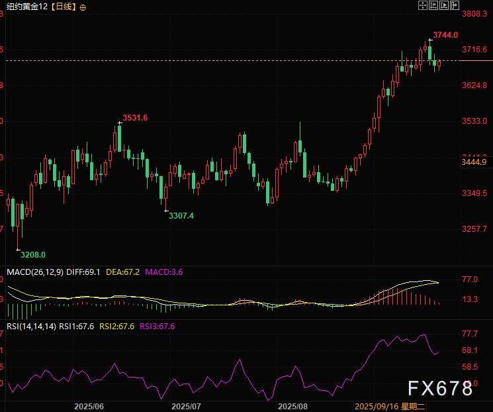Viewport: 493px width, 412px height.
Task: Click the 3444.9 highlighted price axis tag
Action: coord(473,162)
